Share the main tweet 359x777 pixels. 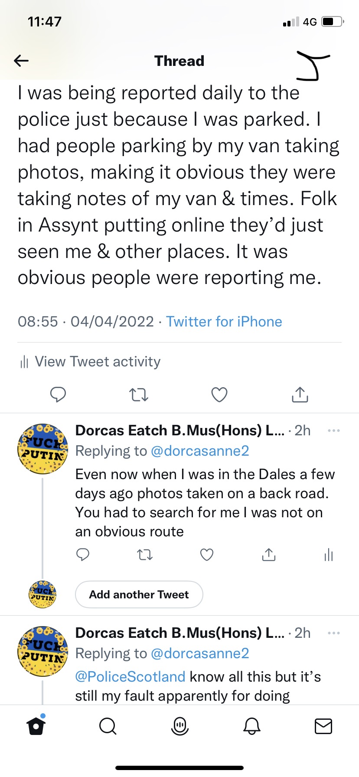point(300,394)
